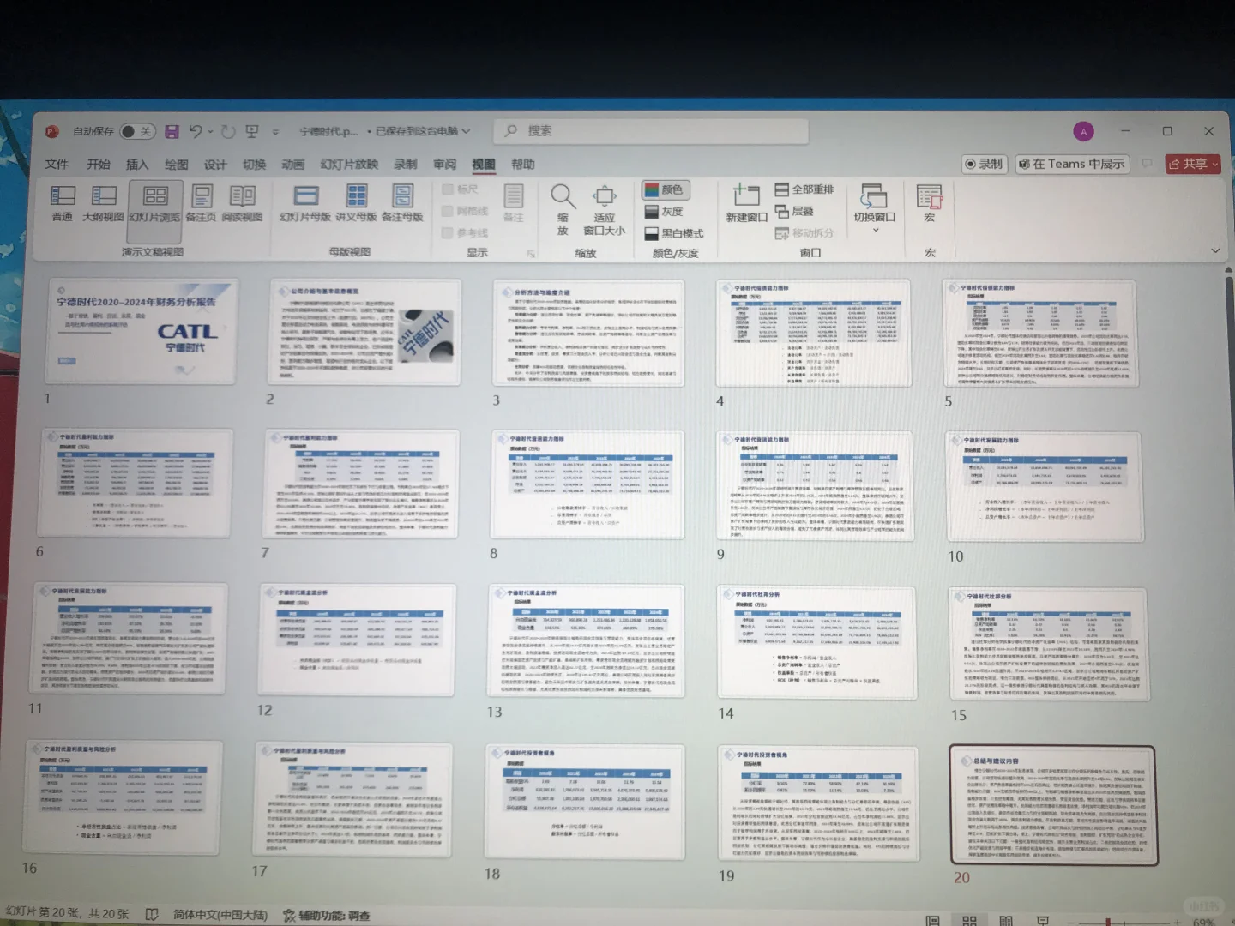This screenshot has width=1235, height=926.
Task: Click the Redo icon in title bar
Action: tap(228, 131)
